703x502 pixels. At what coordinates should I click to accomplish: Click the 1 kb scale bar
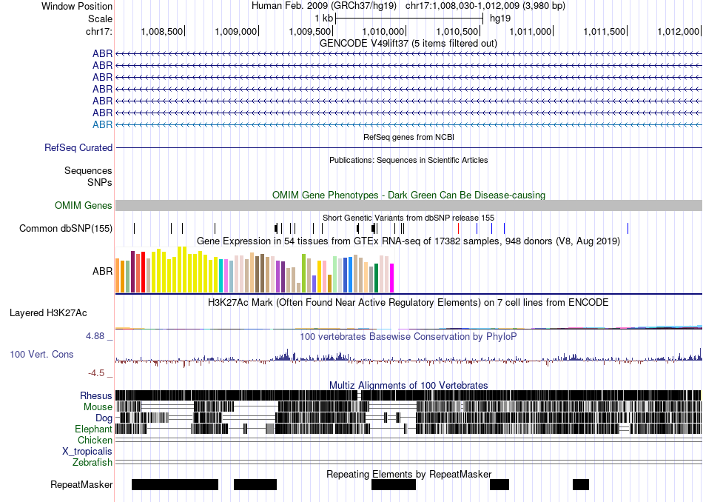pos(409,19)
